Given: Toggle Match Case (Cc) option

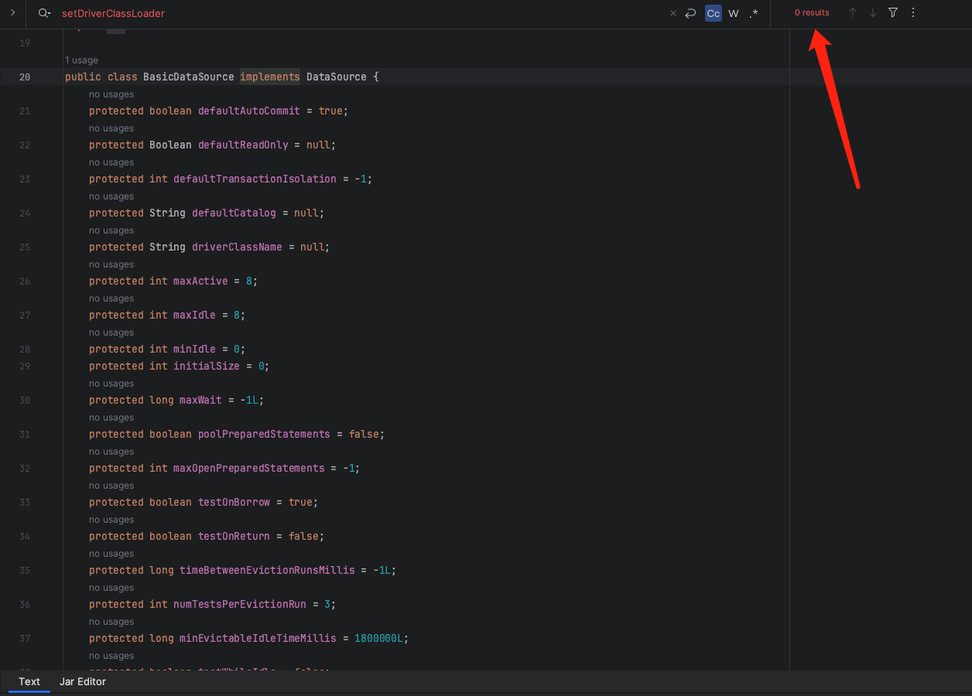Looking at the screenshot, I should [714, 13].
